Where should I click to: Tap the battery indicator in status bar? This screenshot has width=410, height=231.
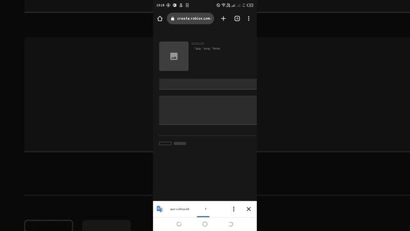[x=250, y=5]
